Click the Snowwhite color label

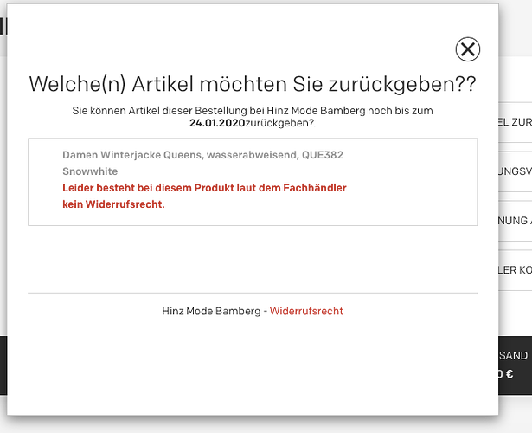coord(90,171)
